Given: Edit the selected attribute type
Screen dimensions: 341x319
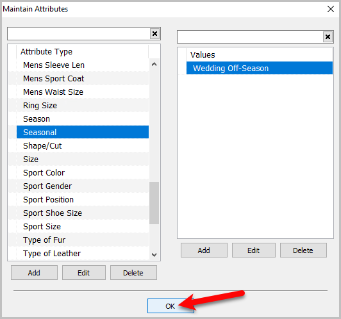Looking at the screenshot, I should 84,272.
